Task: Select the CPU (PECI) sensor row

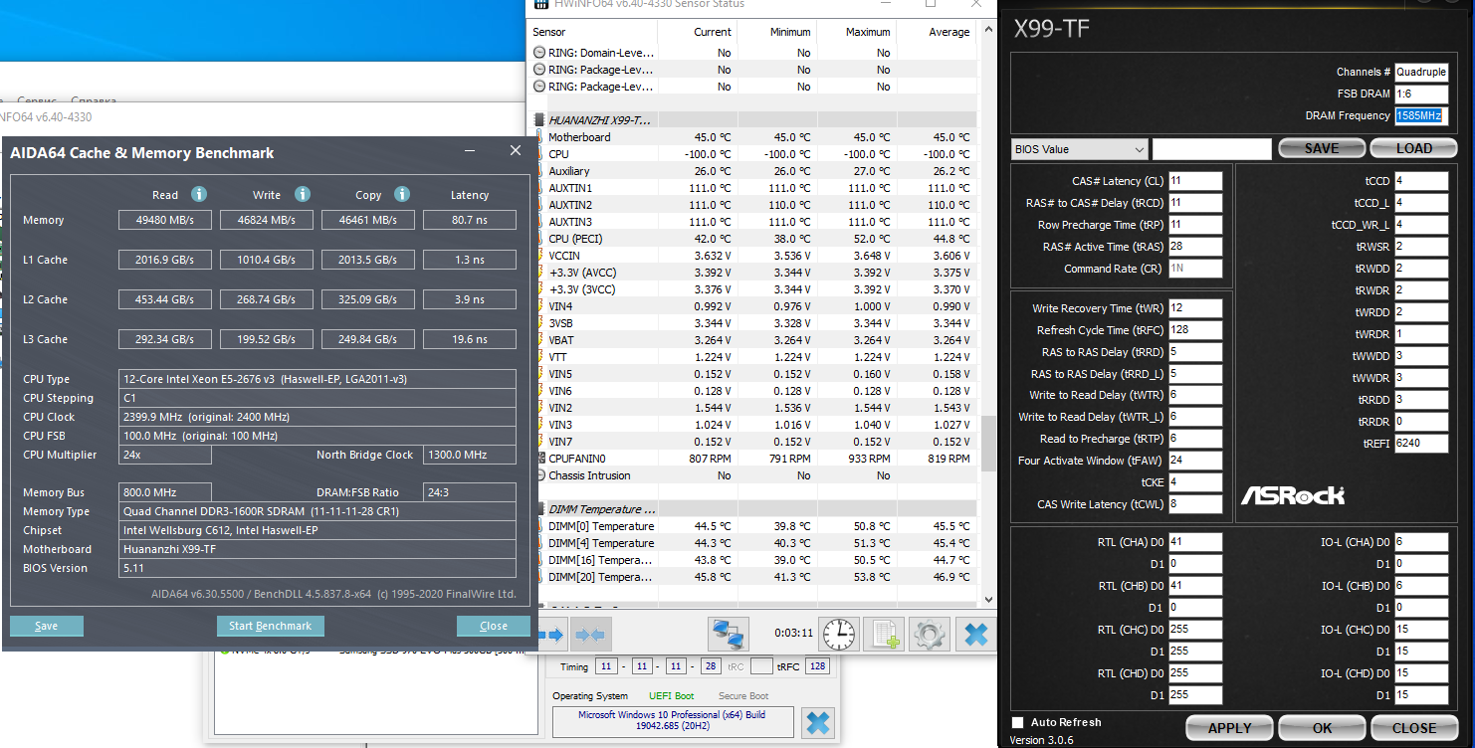Action: coord(754,239)
